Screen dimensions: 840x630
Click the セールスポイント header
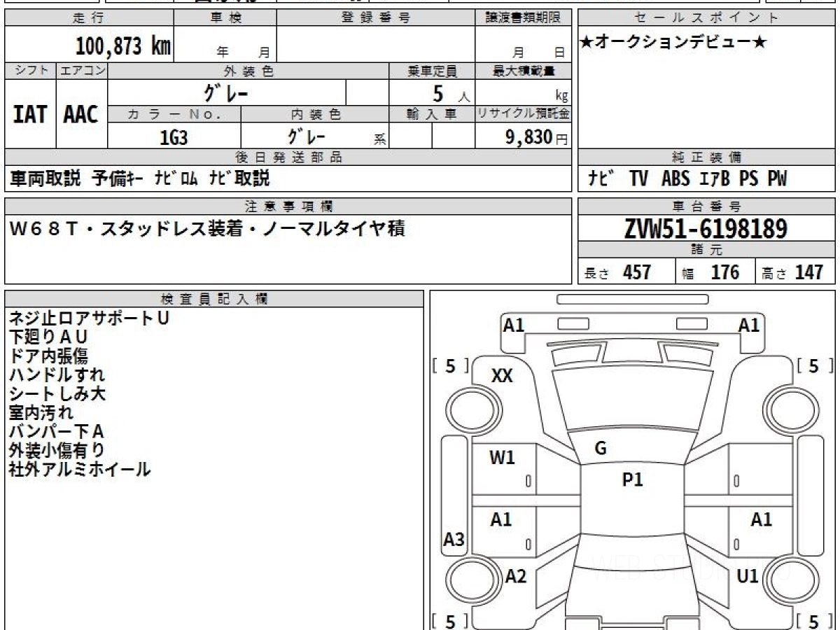pos(706,18)
